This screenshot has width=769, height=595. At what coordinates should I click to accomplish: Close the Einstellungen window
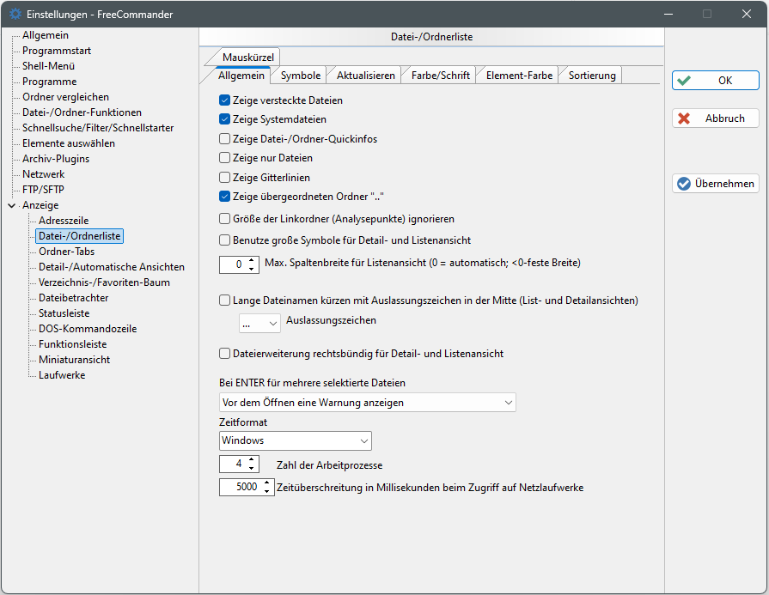747,14
